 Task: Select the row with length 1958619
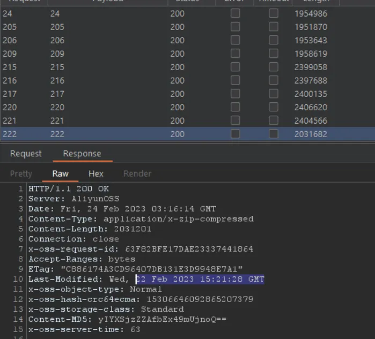click(188, 54)
